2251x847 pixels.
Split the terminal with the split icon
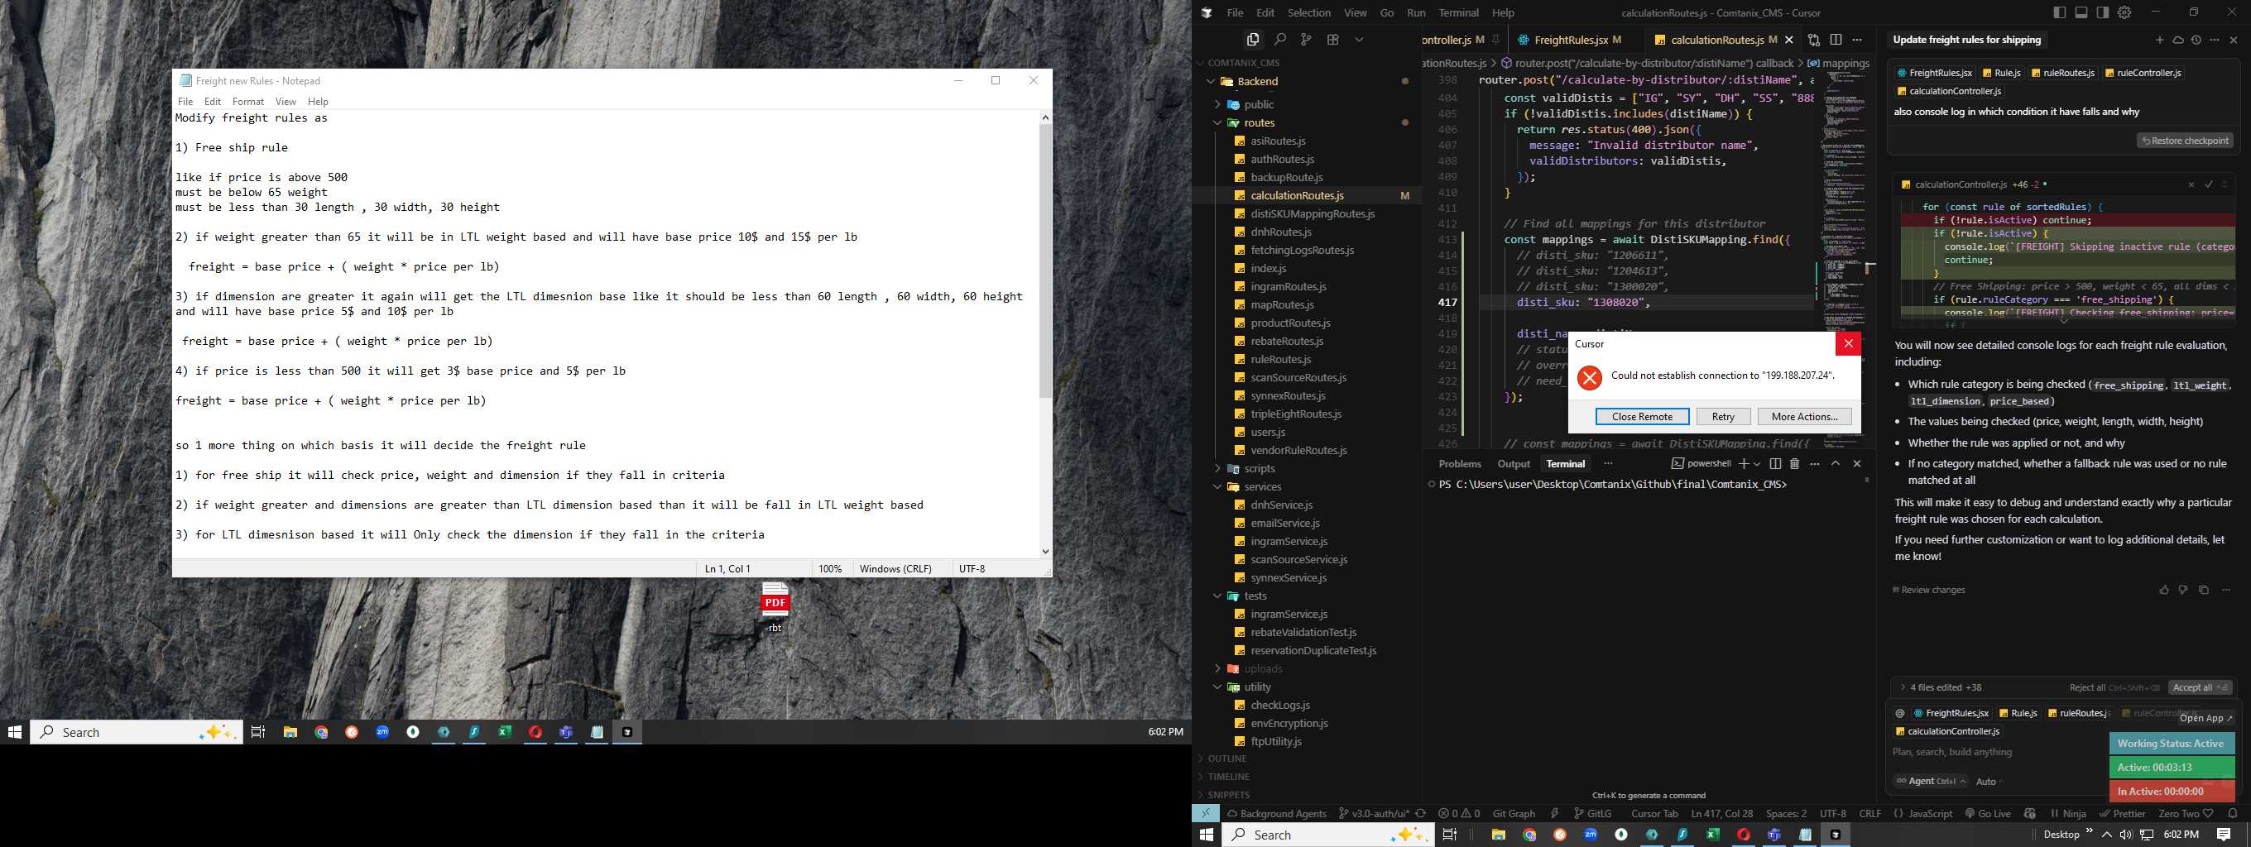click(x=1775, y=464)
